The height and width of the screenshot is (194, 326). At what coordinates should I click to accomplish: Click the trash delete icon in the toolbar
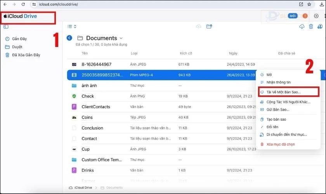click(x=311, y=26)
